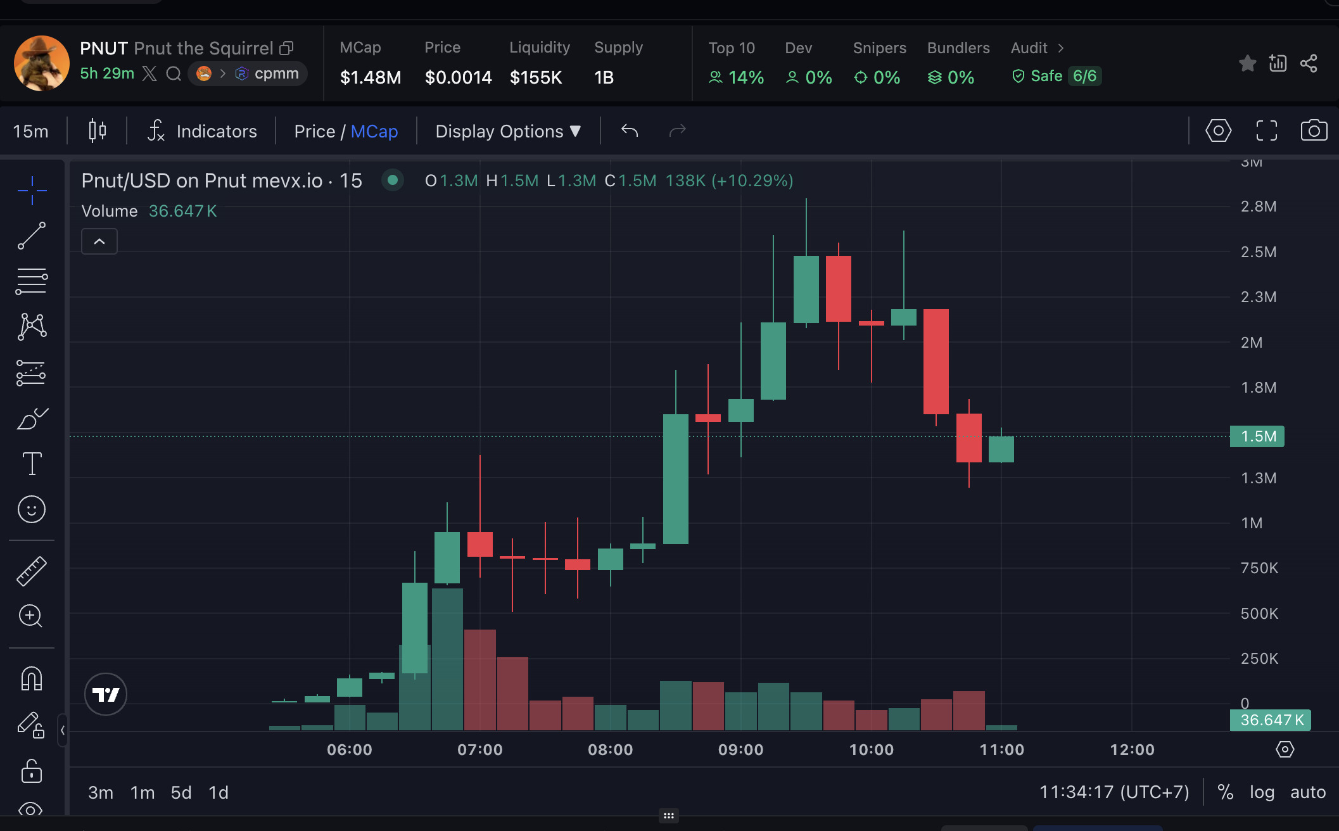Click the Bundlers 0% stat
1339x831 pixels.
[x=958, y=63]
